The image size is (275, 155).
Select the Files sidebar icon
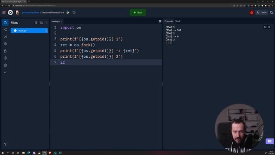5,22
